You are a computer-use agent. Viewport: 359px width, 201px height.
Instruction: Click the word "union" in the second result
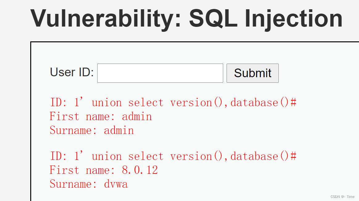click(106, 156)
